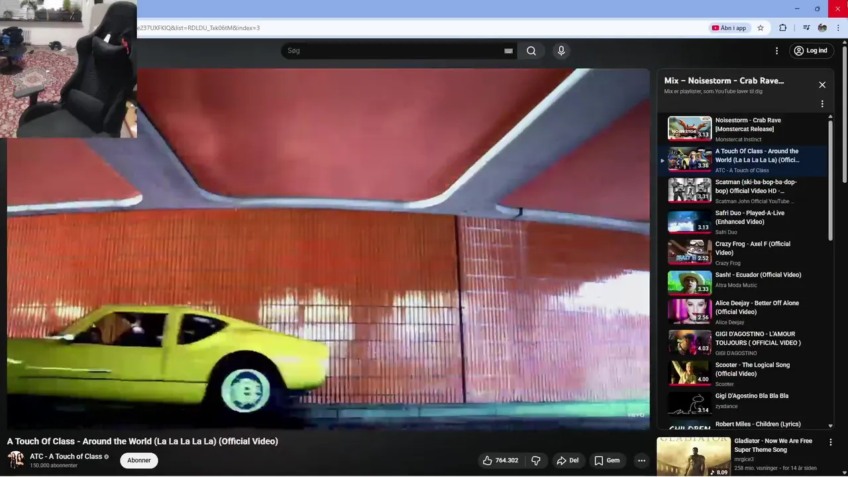Restore down the Chrome window

coord(817,9)
